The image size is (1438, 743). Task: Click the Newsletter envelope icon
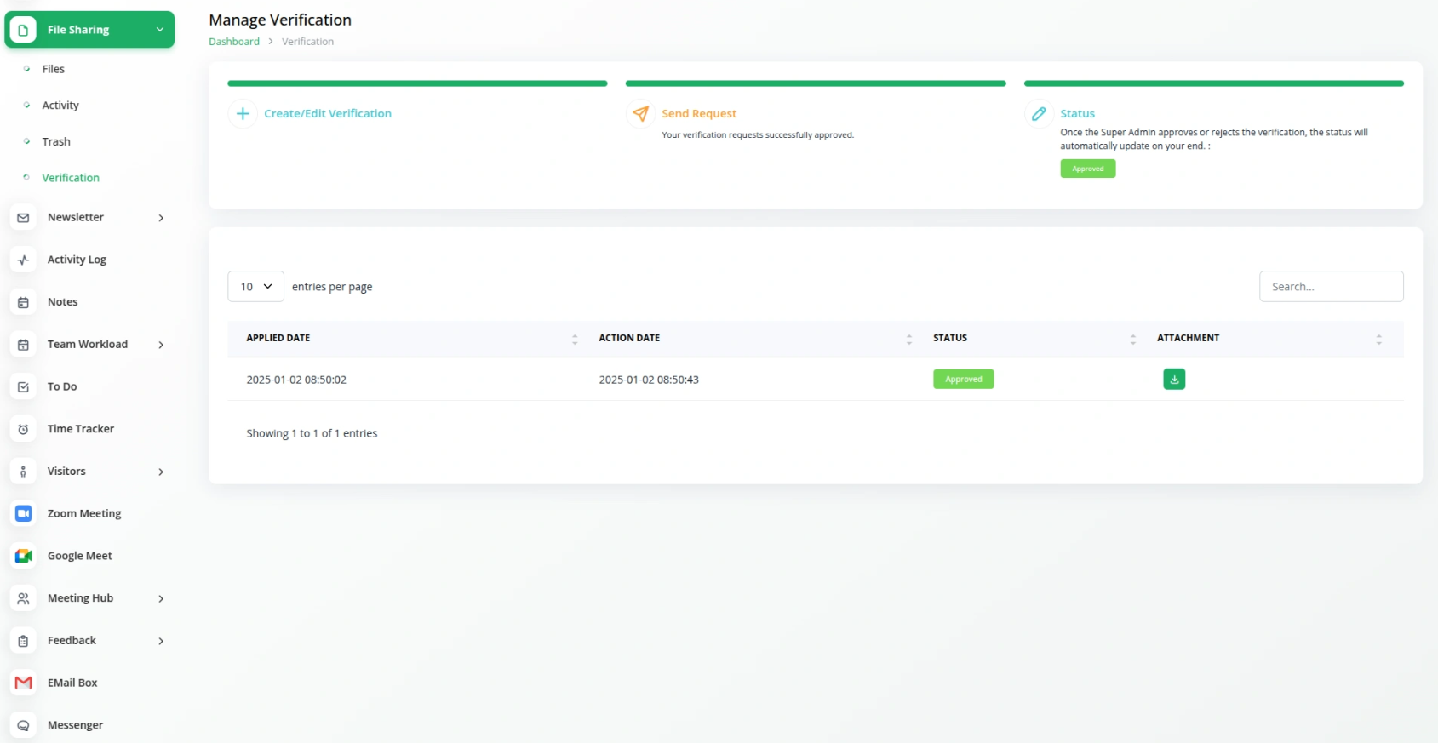coord(23,218)
